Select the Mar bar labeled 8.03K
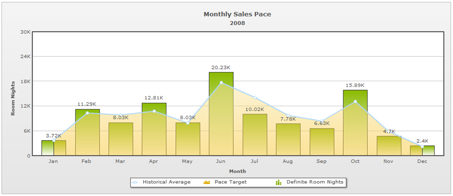 121,139
